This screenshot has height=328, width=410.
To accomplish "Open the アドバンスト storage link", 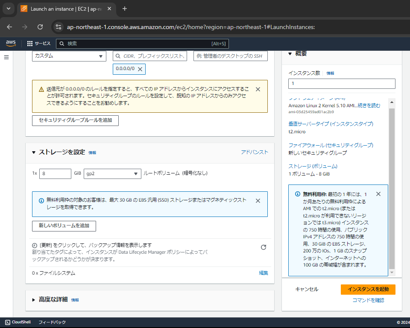I will click(x=255, y=152).
